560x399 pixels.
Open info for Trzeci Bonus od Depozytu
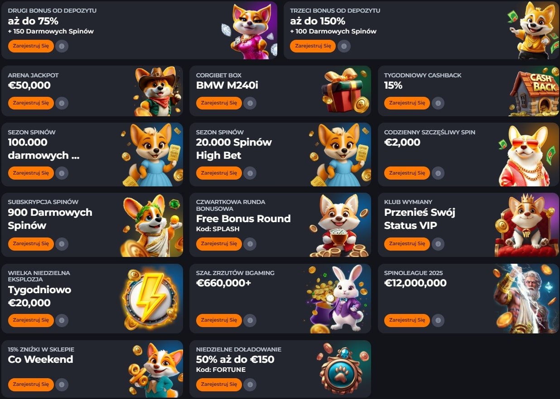point(344,46)
